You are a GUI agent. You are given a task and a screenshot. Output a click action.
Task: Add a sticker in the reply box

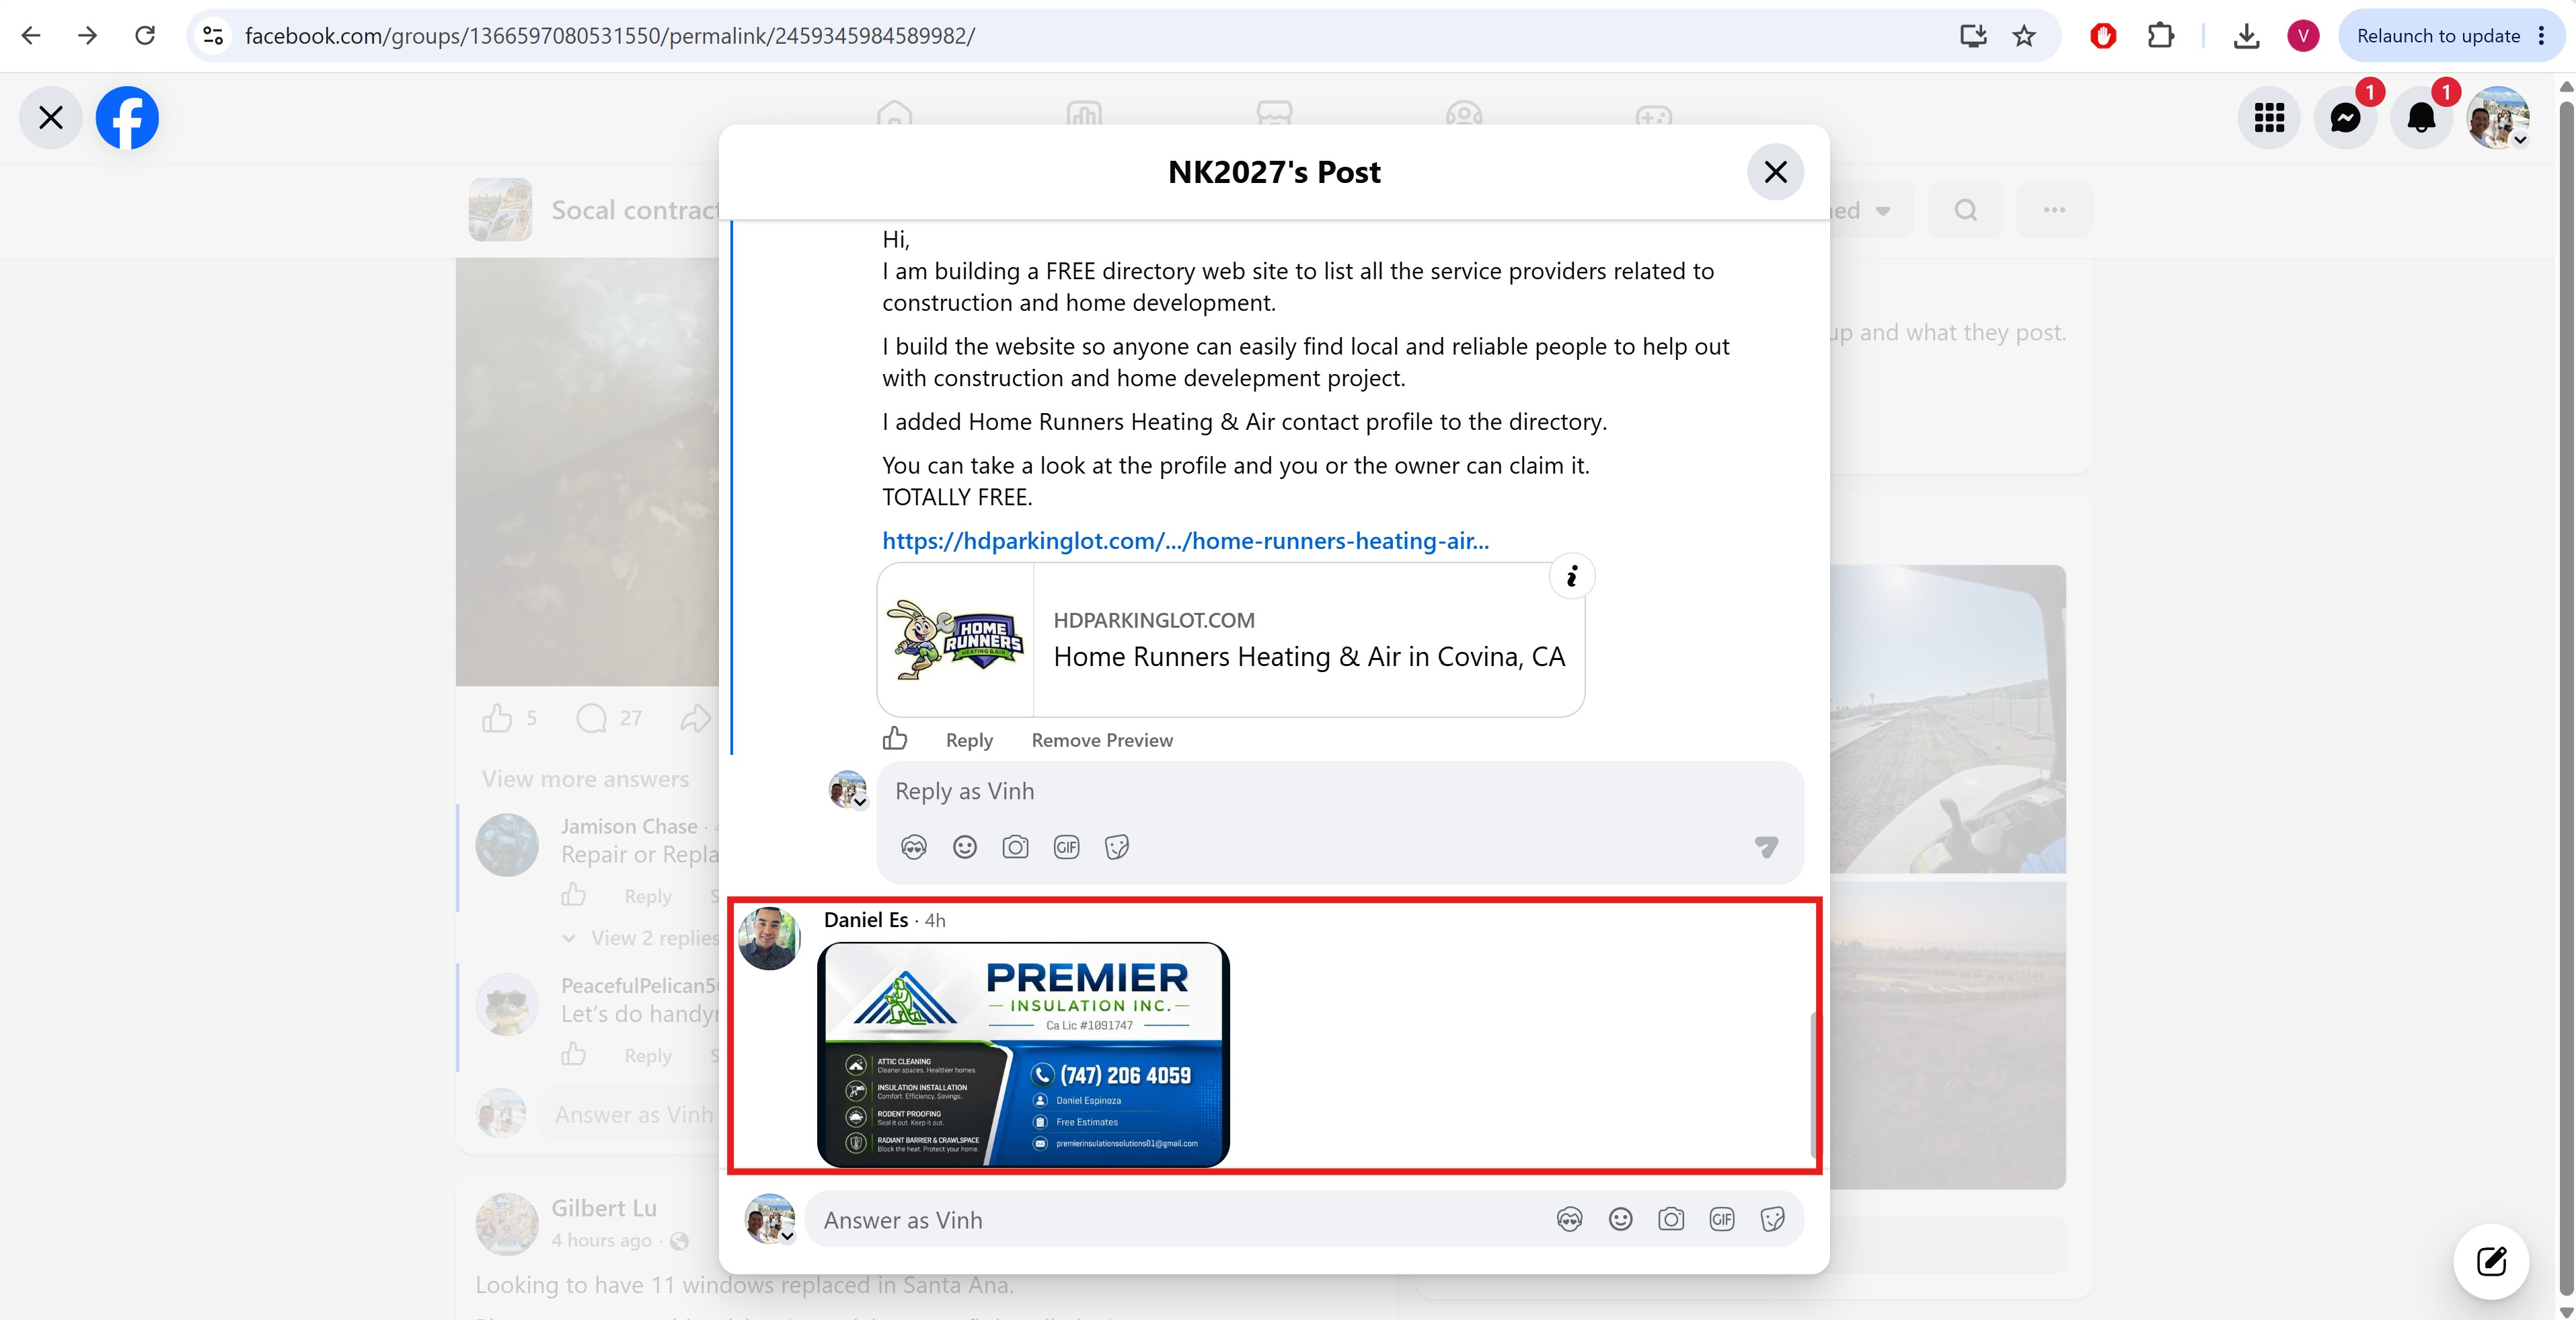pyautogui.click(x=1117, y=848)
